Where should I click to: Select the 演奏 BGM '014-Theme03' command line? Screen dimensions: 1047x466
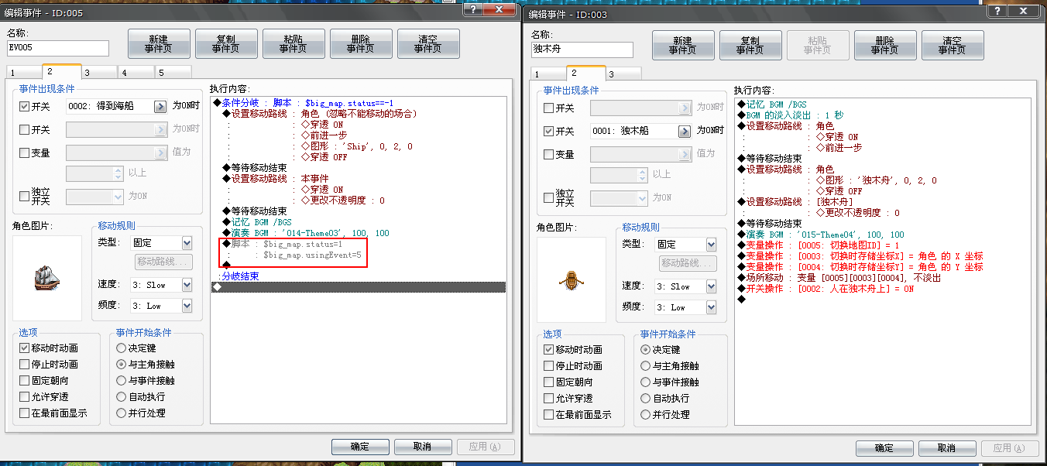coord(359,233)
